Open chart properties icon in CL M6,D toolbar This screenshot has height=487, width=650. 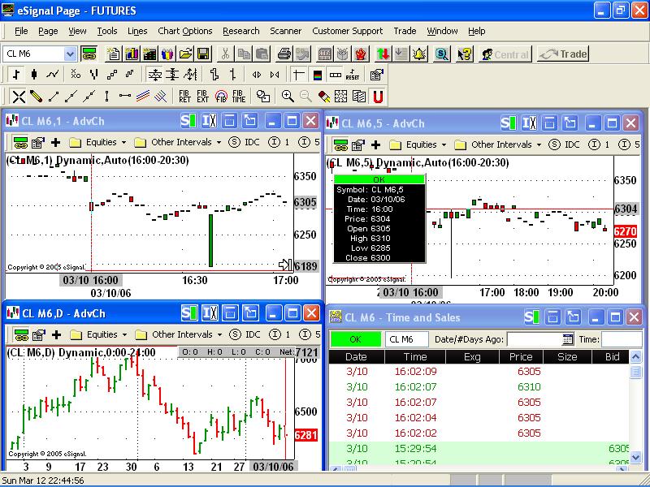point(39,335)
